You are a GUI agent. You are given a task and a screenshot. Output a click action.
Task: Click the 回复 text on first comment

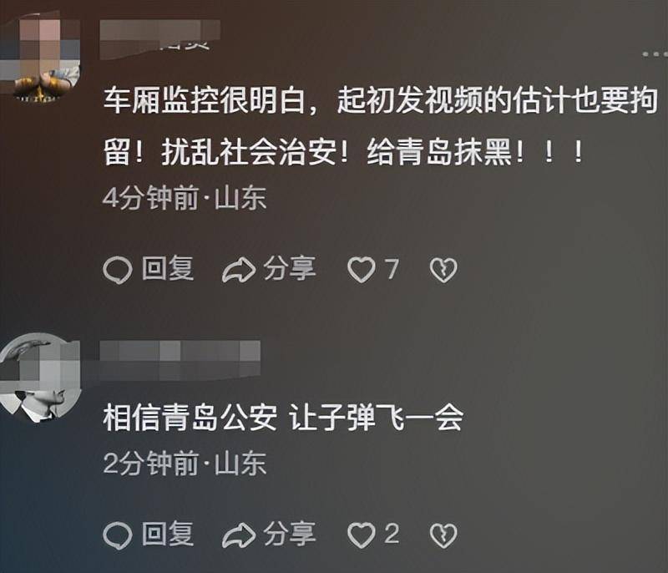click(x=168, y=269)
